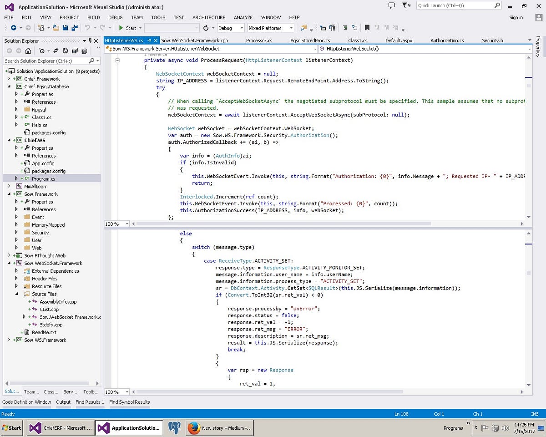Click the Sign in link
The image size is (546, 437).
click(x=516, y=17)
